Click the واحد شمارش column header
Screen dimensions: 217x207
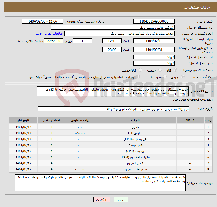80,120
